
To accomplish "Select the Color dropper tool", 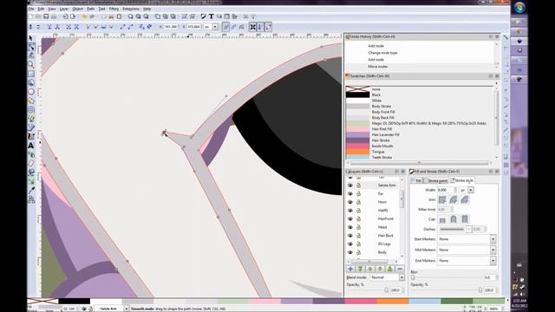I will 31,191.
